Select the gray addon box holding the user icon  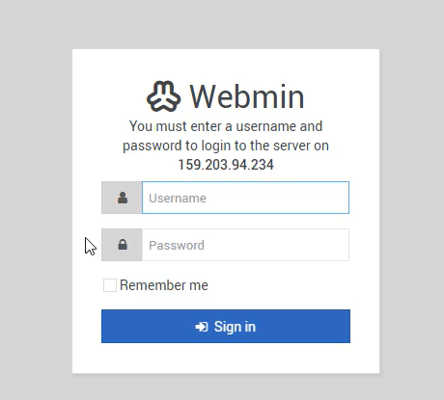(122, 198)
